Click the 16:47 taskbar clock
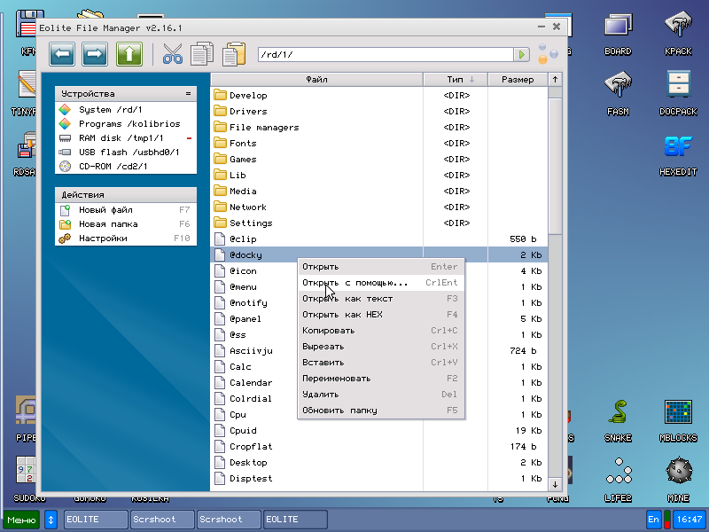This screenshot has height=532, width=709. [690, 520]
